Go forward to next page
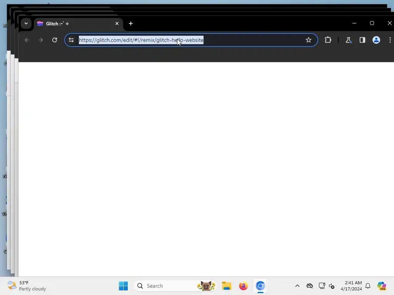The image size is (394, 295). pos(41,40)
